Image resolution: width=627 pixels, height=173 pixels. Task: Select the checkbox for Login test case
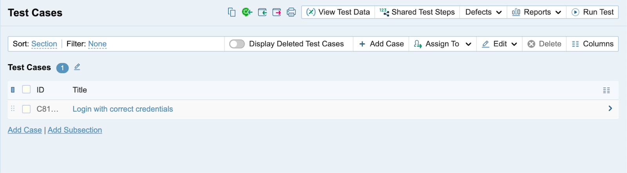pos(26,109)
